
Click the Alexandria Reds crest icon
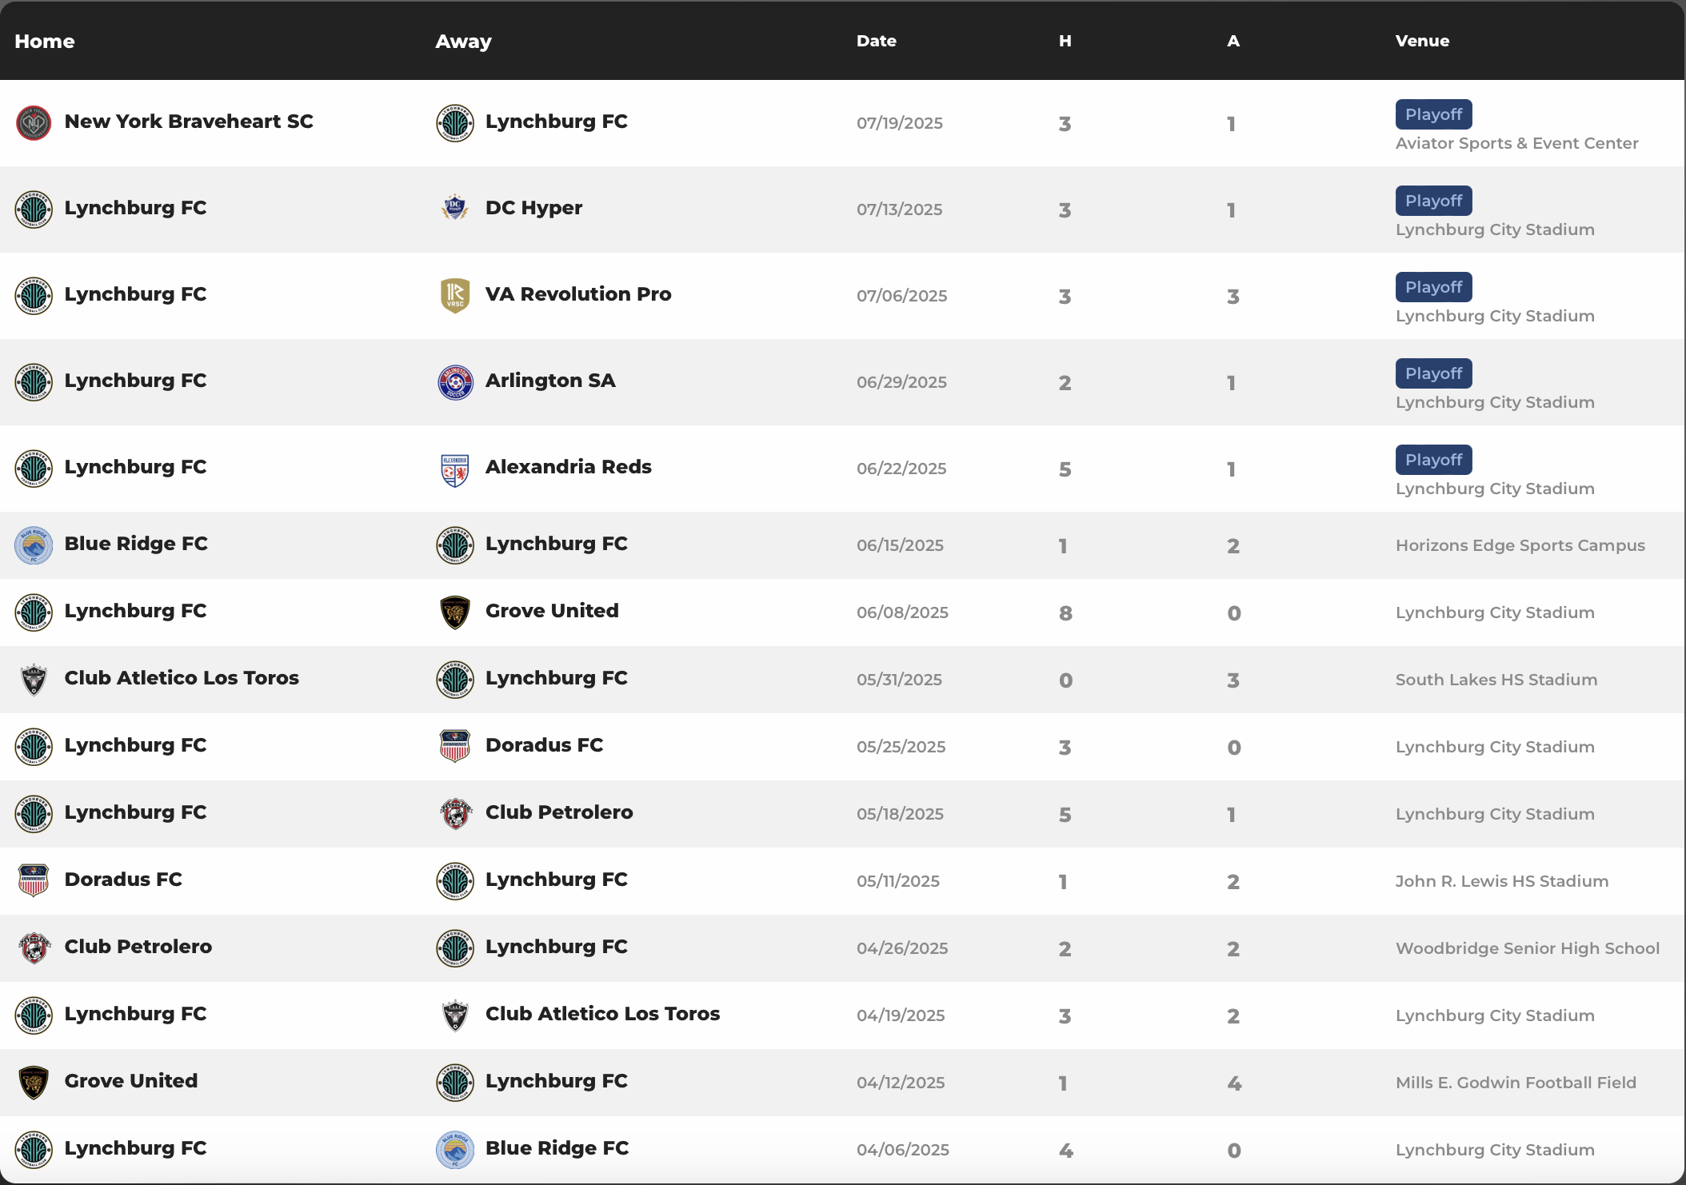click(x=455, y=469)
